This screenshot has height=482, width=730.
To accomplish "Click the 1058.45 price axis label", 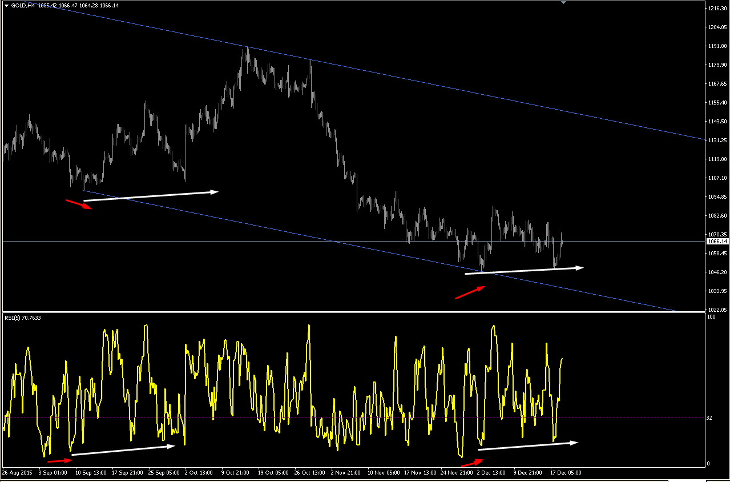I will click(717, 254).
